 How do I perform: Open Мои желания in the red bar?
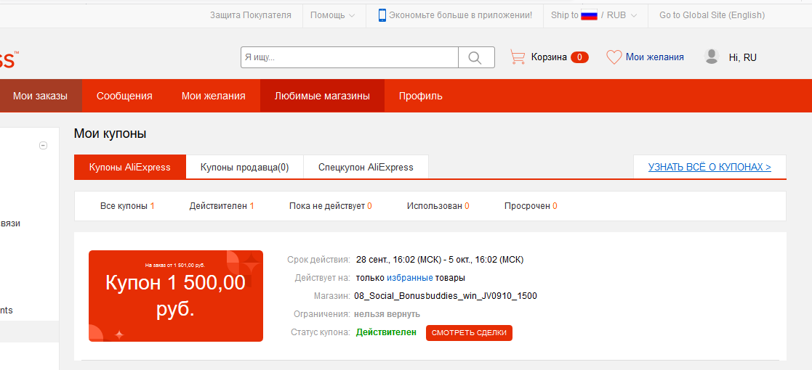point(213,96)
